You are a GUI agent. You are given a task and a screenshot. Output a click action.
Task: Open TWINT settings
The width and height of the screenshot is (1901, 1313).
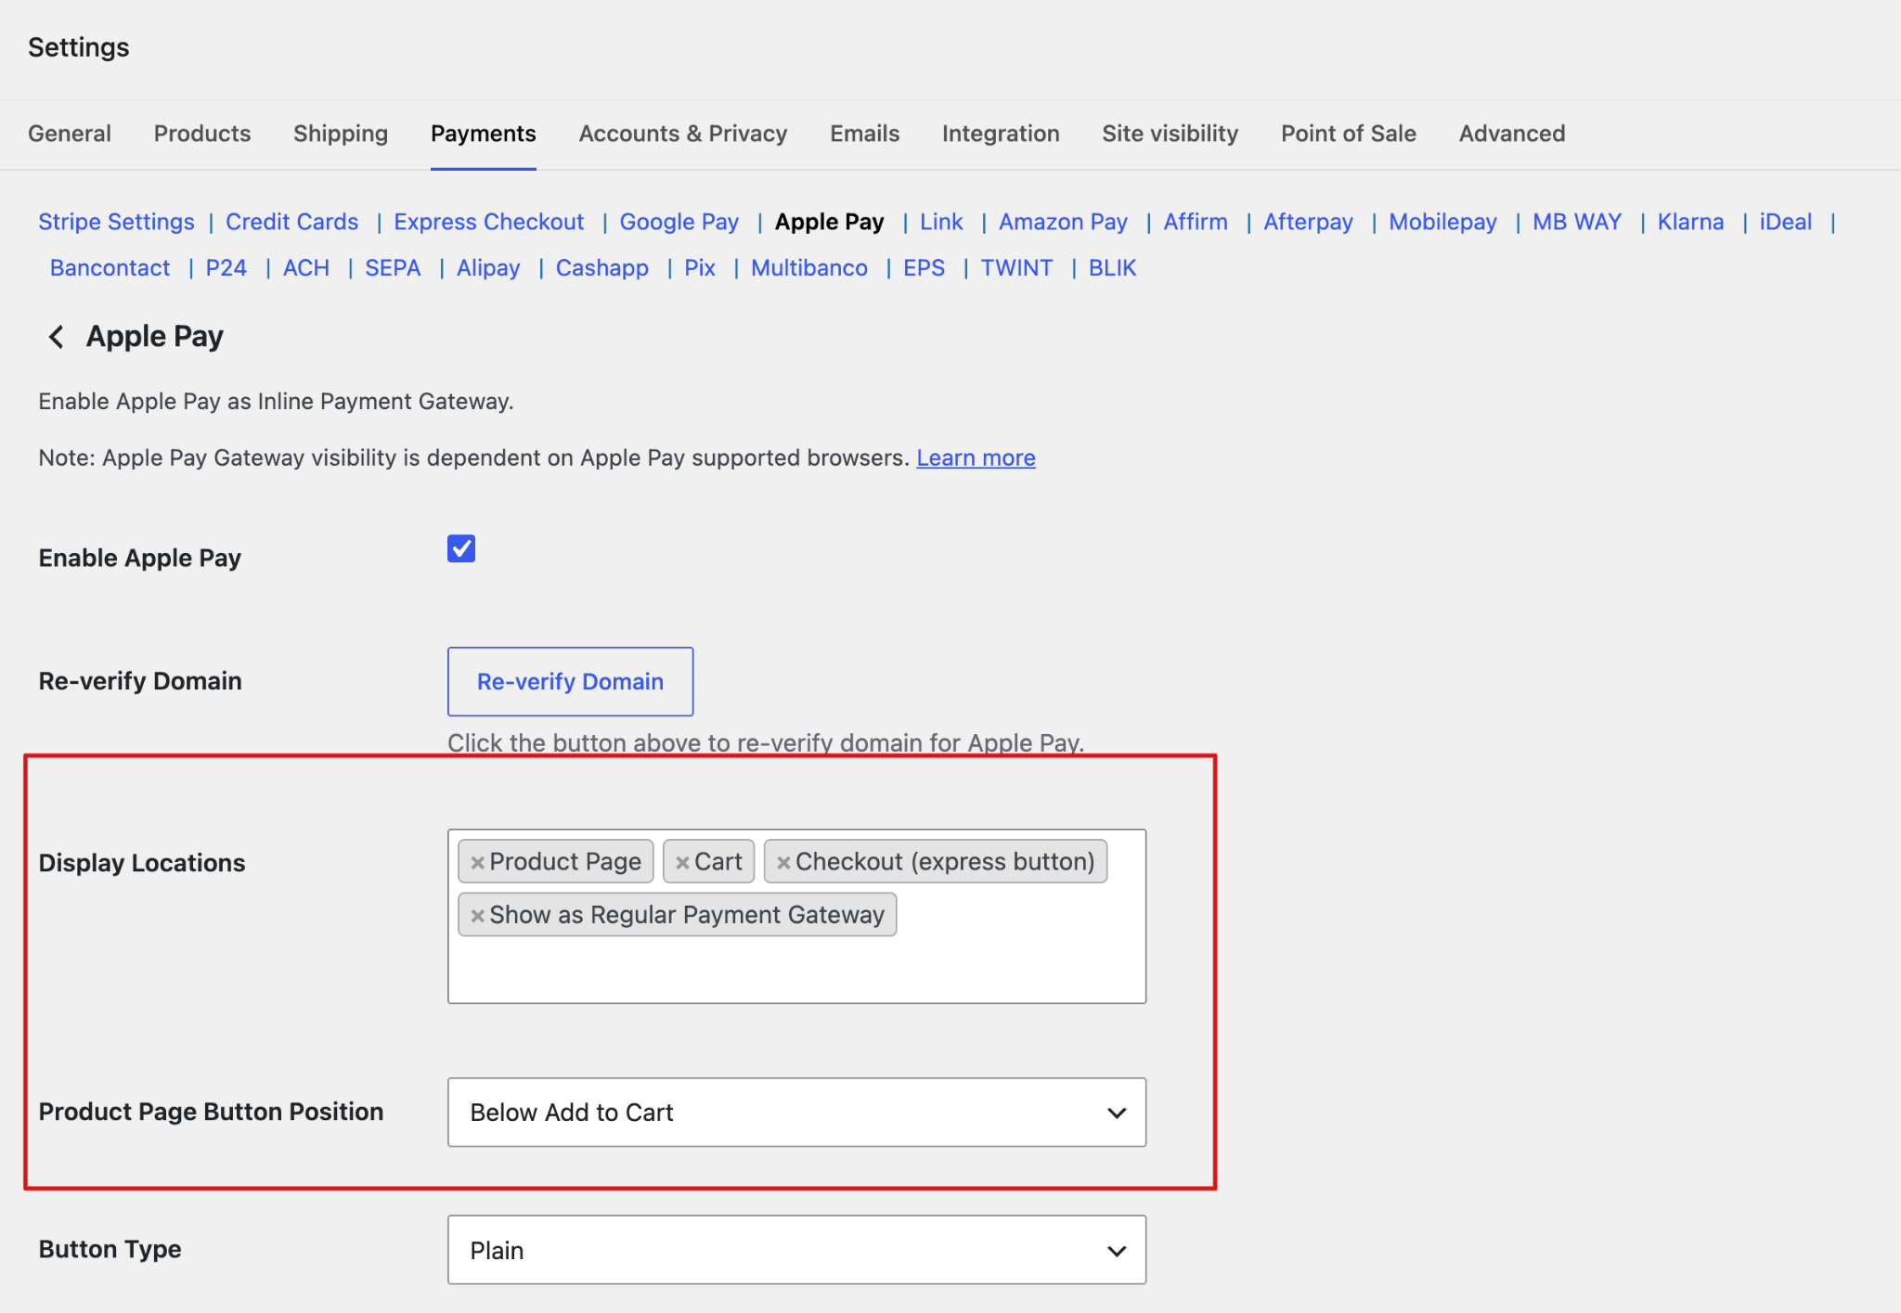pos(1016,267)
